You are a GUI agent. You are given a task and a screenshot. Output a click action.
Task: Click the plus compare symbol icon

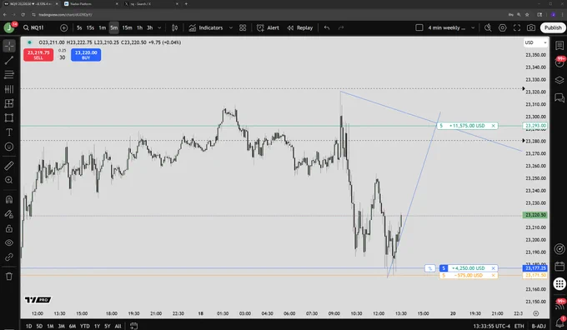tap(63, 27)
